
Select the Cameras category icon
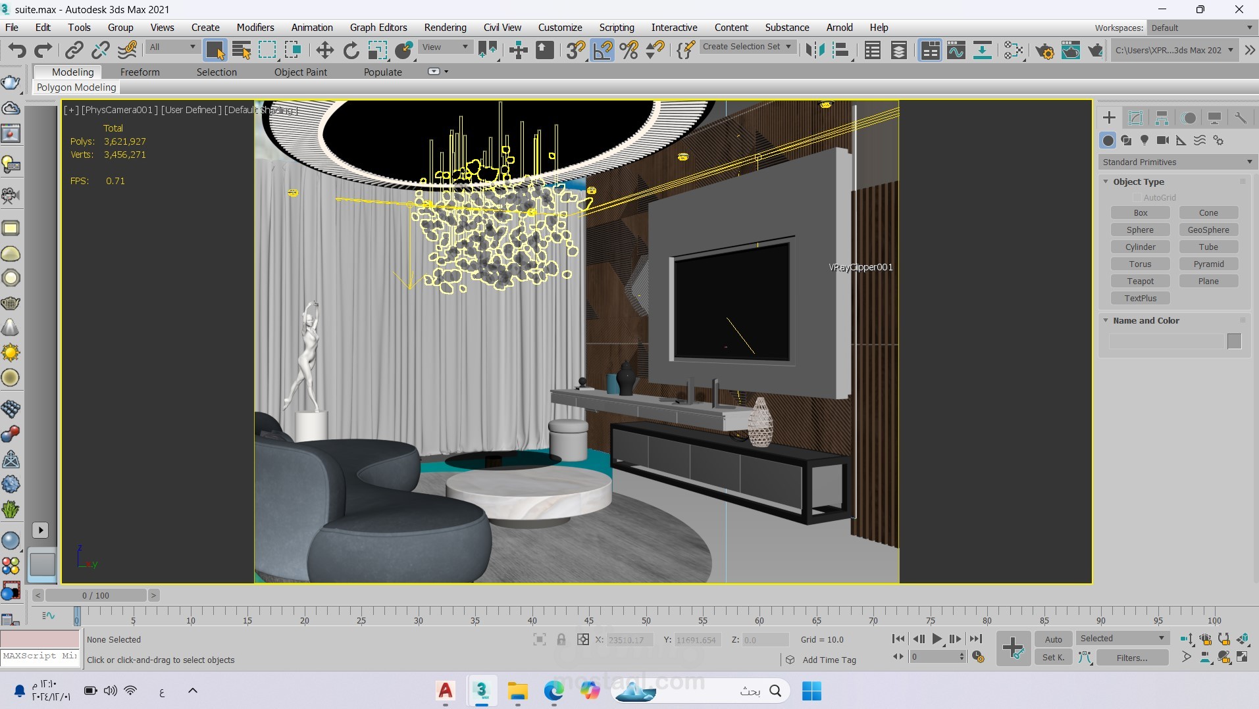1163,140
